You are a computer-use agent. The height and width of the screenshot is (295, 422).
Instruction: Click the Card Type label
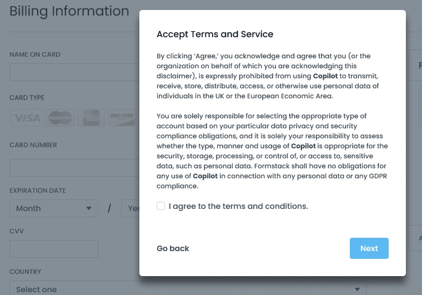tap(27, 98)
